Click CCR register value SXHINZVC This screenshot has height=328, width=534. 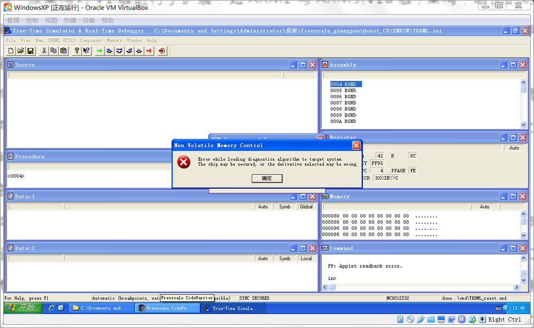point(386,178)
